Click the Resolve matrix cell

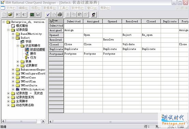pos(112,40)
